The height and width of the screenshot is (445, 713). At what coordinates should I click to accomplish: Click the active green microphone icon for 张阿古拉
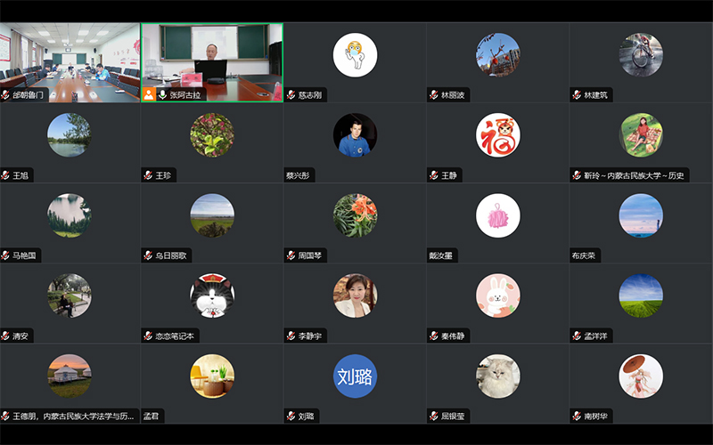[162, 95]
